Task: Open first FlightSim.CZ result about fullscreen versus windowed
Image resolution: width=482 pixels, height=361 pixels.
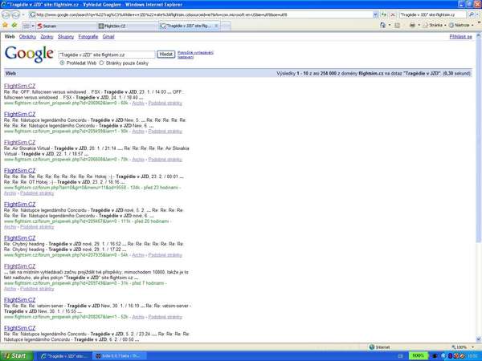Action: coord(19,86)
